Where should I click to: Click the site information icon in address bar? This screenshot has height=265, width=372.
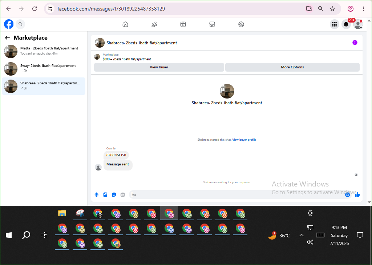50,9
